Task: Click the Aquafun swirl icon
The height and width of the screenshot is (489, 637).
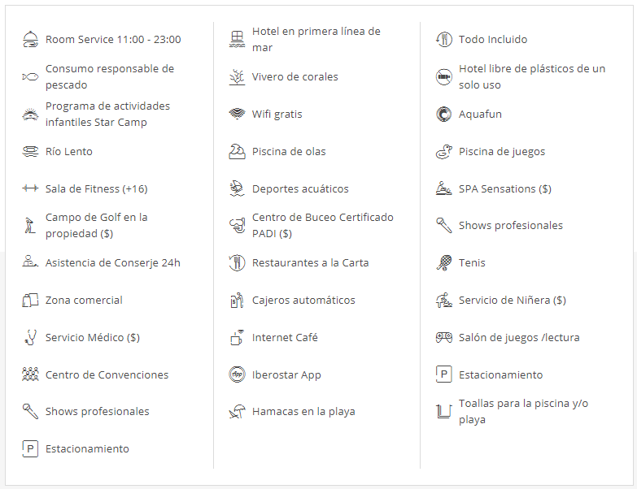Action: (x=443, y=115)
